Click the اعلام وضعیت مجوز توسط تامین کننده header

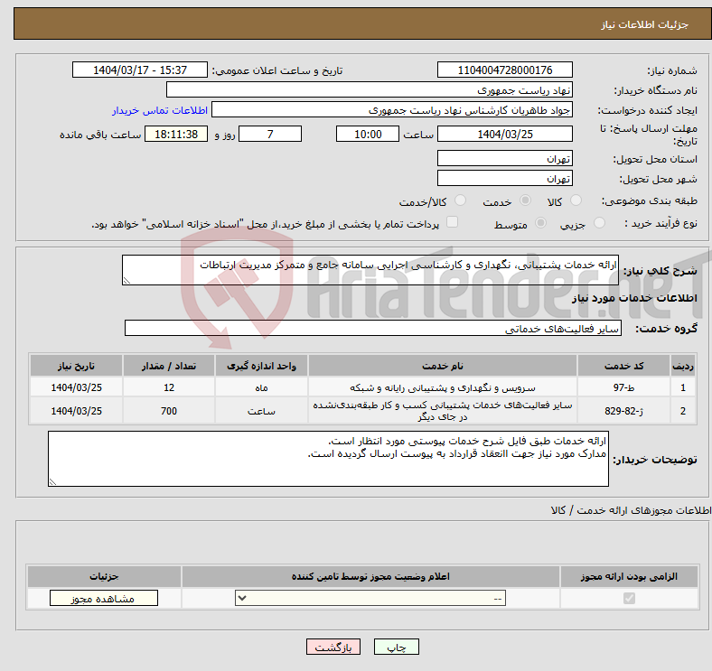(370, 576)
